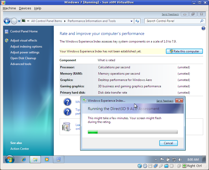The width and height of the screenshot is (209, 170).
Task: Launch Internet Explorer from the taskbar
Action: coord(24,159)
